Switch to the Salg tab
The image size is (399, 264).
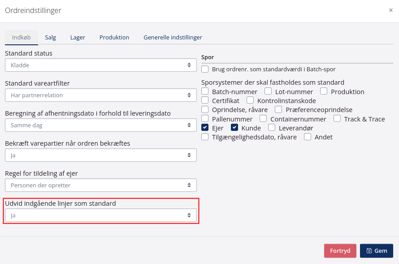(50, 37)
